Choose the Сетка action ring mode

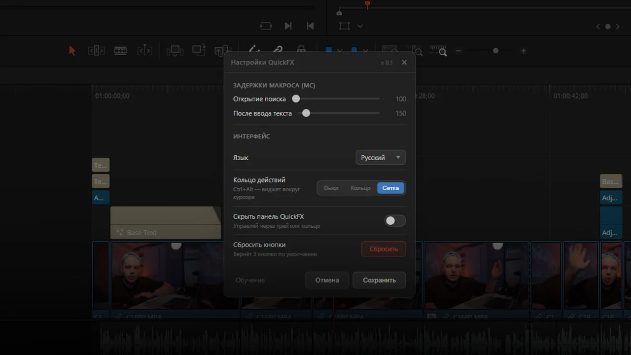(390, 188)
